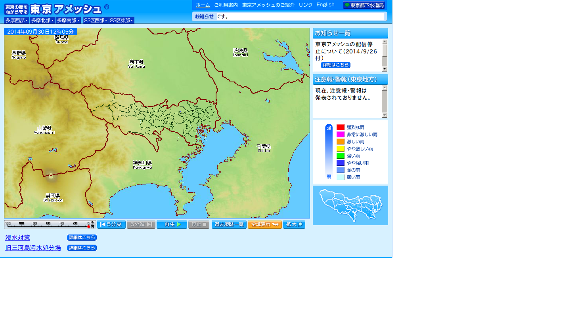Open the 旧三河島汚水処分場 link
The width and height of the screenshot is (578, 319).
(33, 248)
